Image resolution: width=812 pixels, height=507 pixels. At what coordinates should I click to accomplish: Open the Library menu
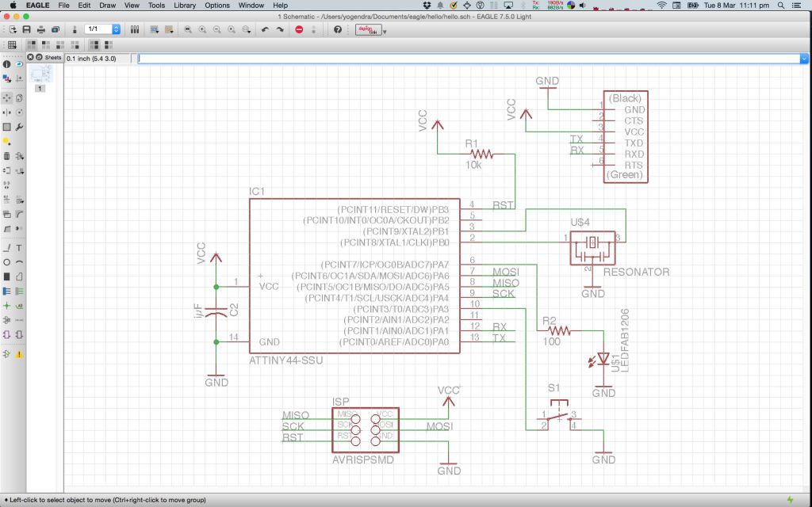[184, 6]
